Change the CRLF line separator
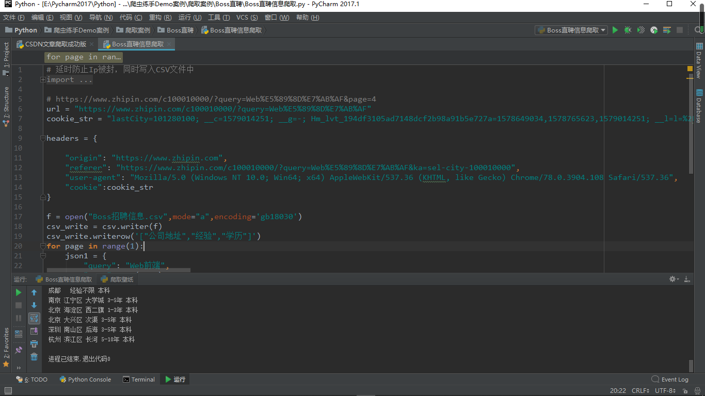The width and height of the screenshot is (705, 396). coord(640,391)
